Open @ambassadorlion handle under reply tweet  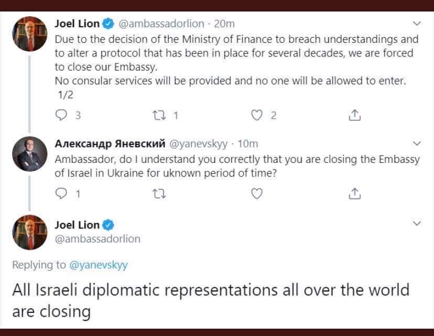tap(97, 239)
